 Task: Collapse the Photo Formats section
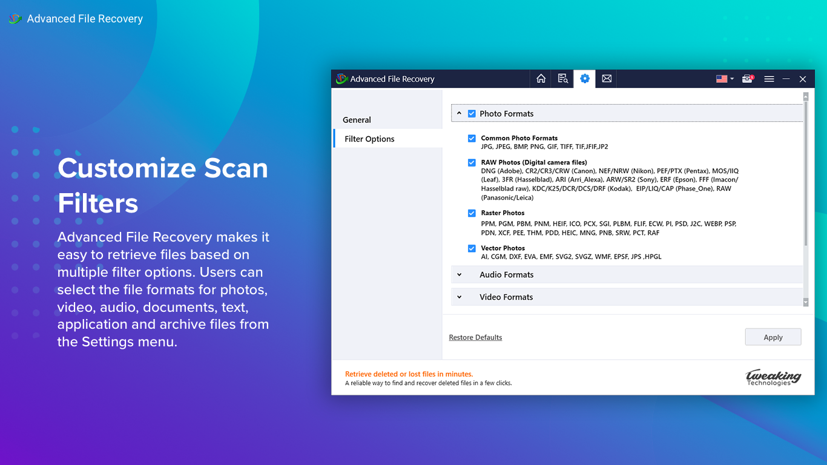coord(458,113)
